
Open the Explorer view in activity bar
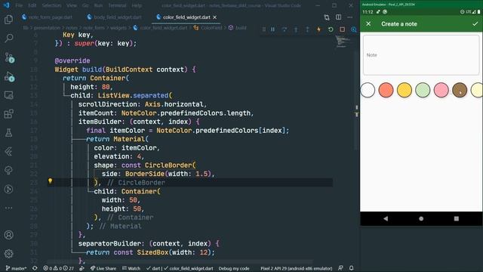pos(8,20)
